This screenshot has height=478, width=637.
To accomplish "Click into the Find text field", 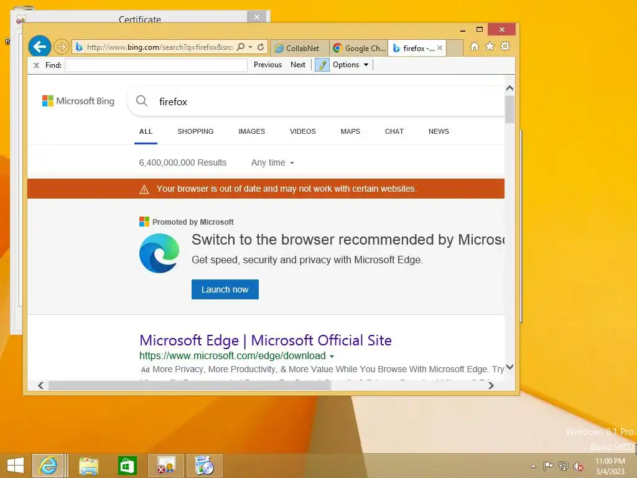I will pos(156,65).
